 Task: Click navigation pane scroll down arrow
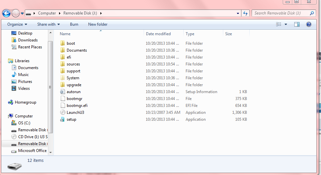[x=51, y=152]
